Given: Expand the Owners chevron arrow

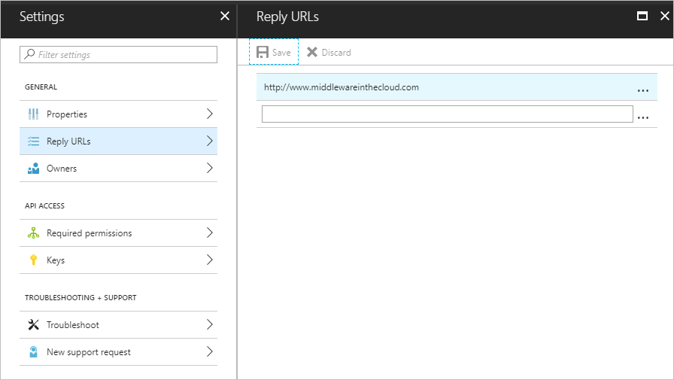Looking at the screenshot, I should point(209,169).
